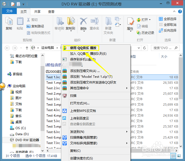
Task: Open 音乐 folder in sidebar
Action: coord(16,116)
